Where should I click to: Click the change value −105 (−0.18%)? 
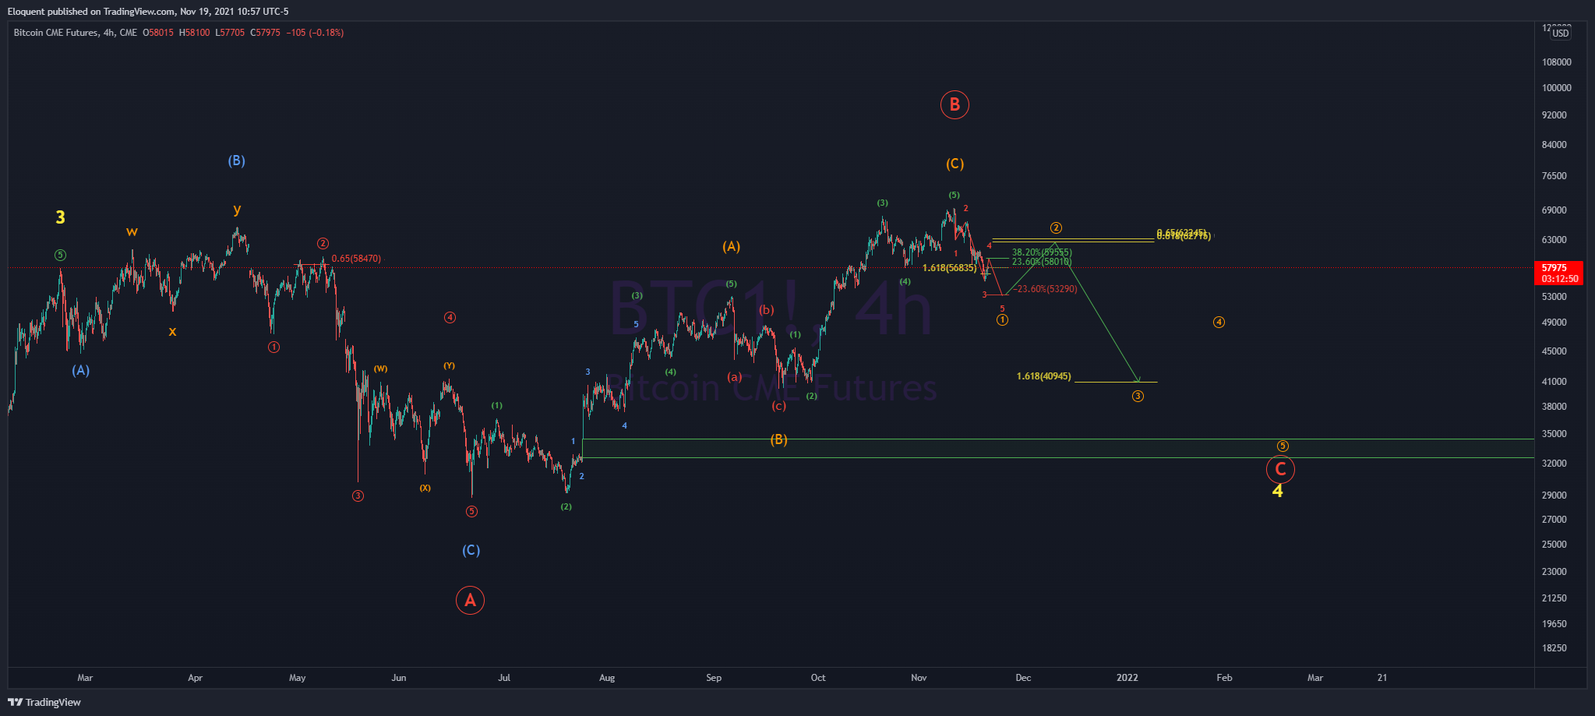[x=315, y=33]
